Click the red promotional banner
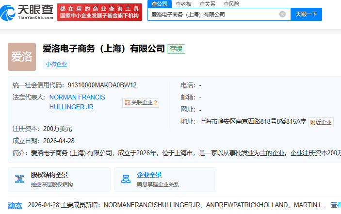This screenshot has width=341, height=214. [x=99, y=12]
